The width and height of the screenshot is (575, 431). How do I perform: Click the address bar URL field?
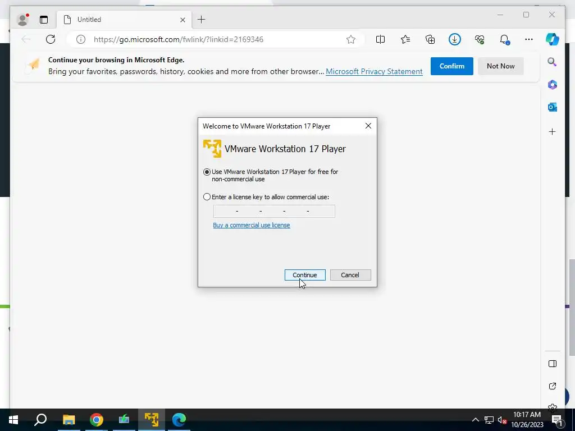tap(216, 39)
